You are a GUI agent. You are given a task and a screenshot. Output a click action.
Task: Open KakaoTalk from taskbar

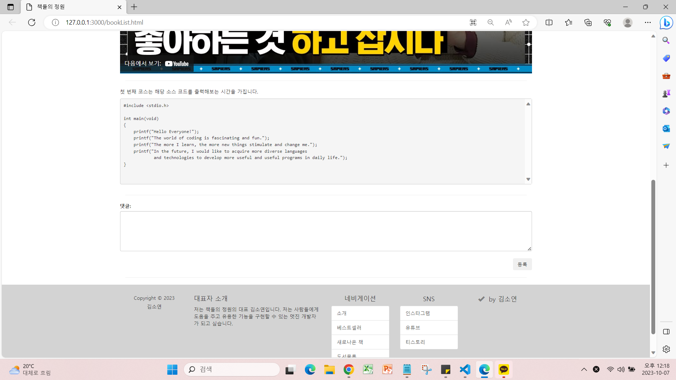[x=503, y=369]
